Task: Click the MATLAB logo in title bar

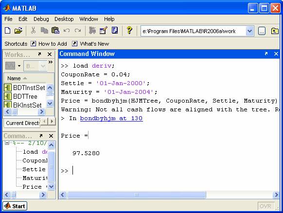Action: [7, 8]
